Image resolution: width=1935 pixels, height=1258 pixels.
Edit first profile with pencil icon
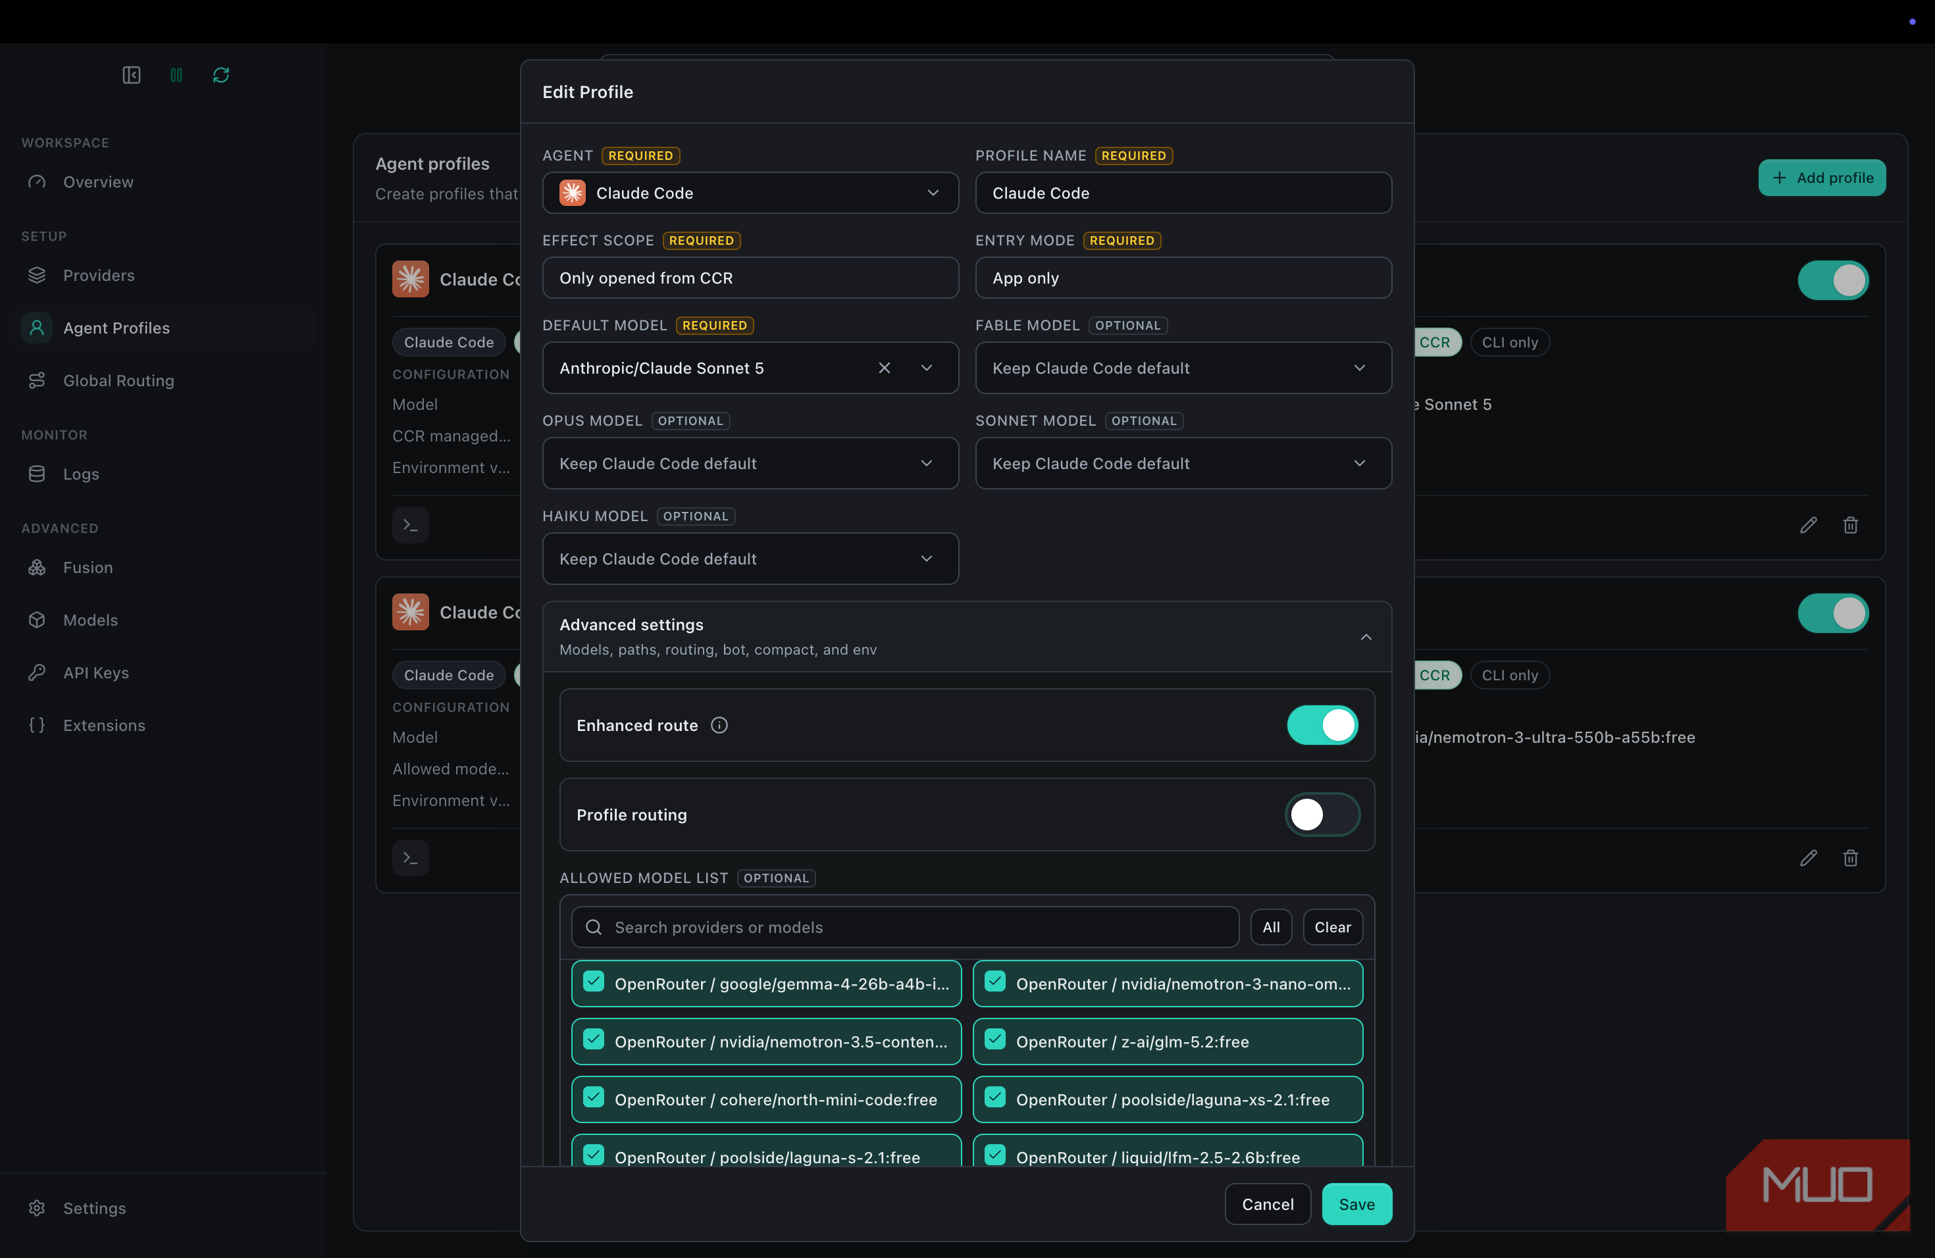[x=1808, y=525]
